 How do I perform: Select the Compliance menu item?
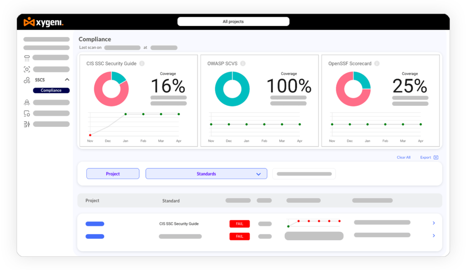click(51, 90)
